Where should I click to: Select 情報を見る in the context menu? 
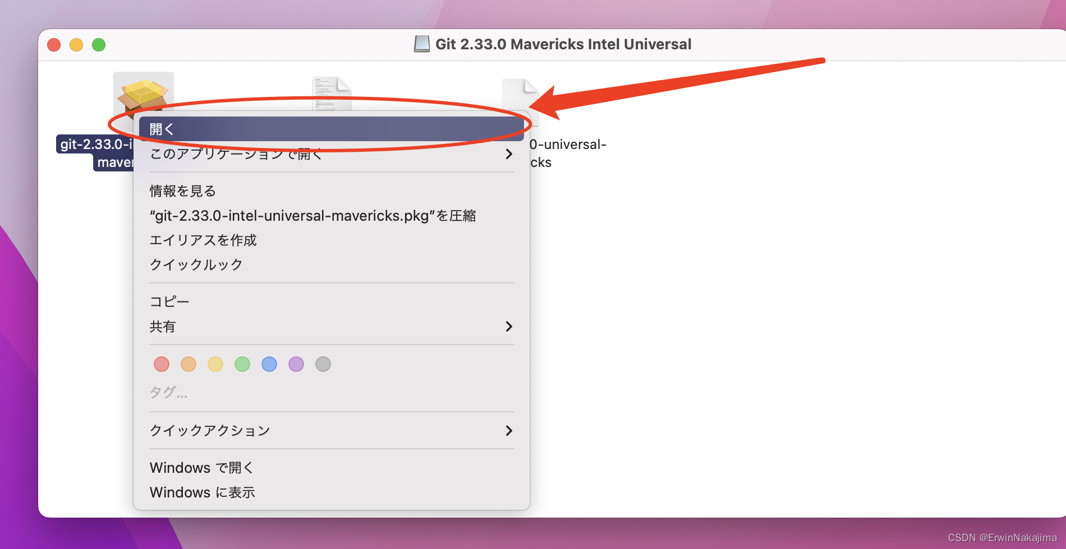pos(332,191)
